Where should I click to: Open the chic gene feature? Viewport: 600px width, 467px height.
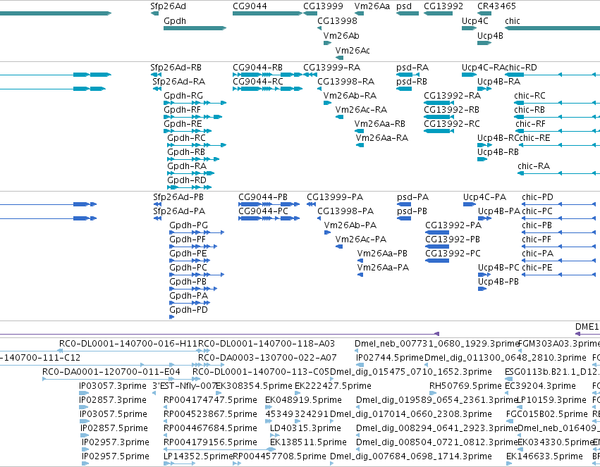tap(553, 28)
